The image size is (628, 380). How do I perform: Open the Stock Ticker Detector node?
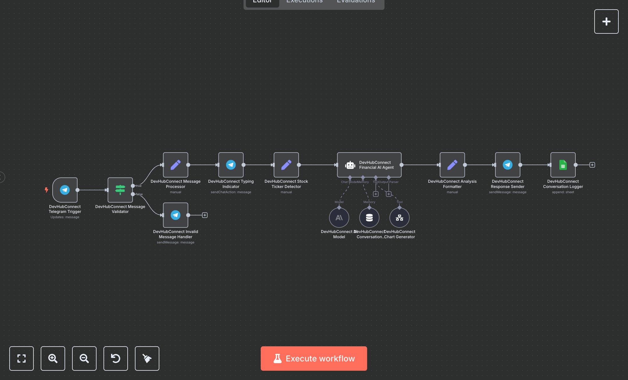[x=286, y=165]
